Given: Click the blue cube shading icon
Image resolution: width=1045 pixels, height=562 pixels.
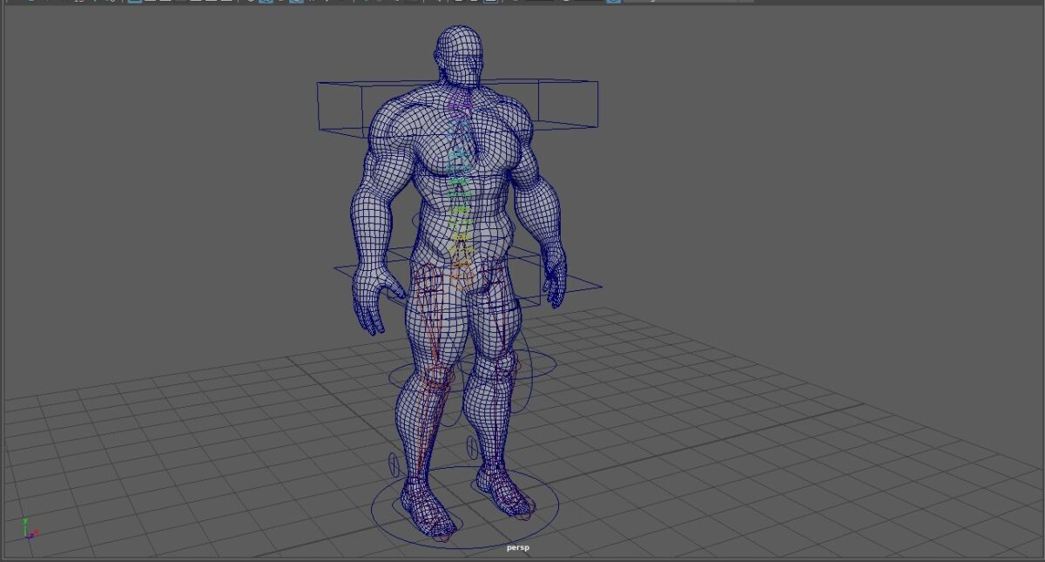Looking at the screenshot, I should tap(266, 1).
